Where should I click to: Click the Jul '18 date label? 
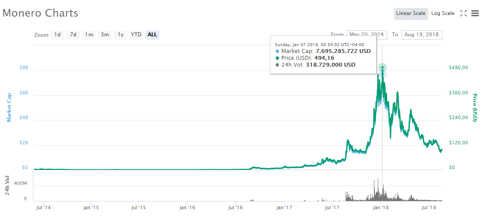click(429, 208)
